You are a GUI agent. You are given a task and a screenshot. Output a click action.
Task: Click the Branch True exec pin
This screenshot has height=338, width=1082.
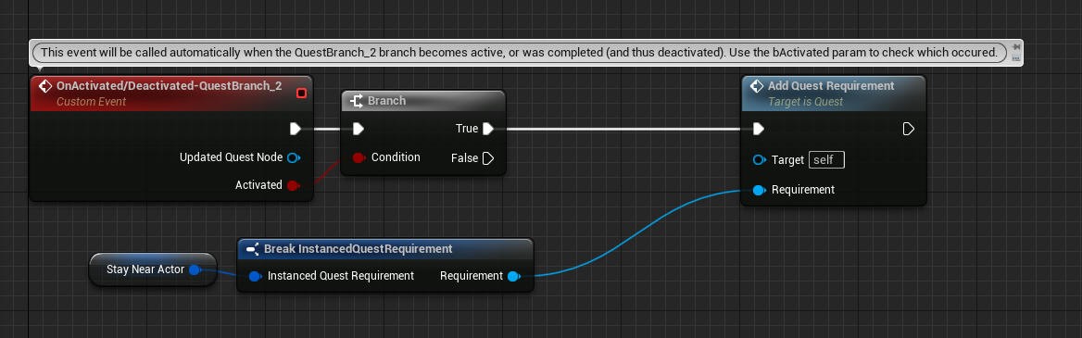488,129
